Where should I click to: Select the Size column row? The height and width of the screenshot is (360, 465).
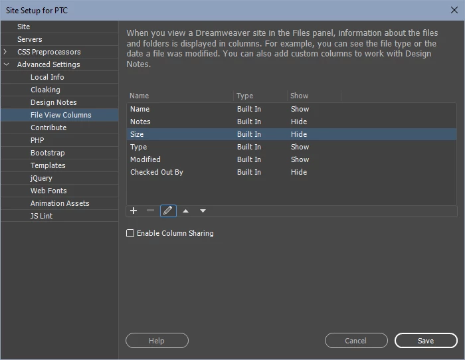292,134
